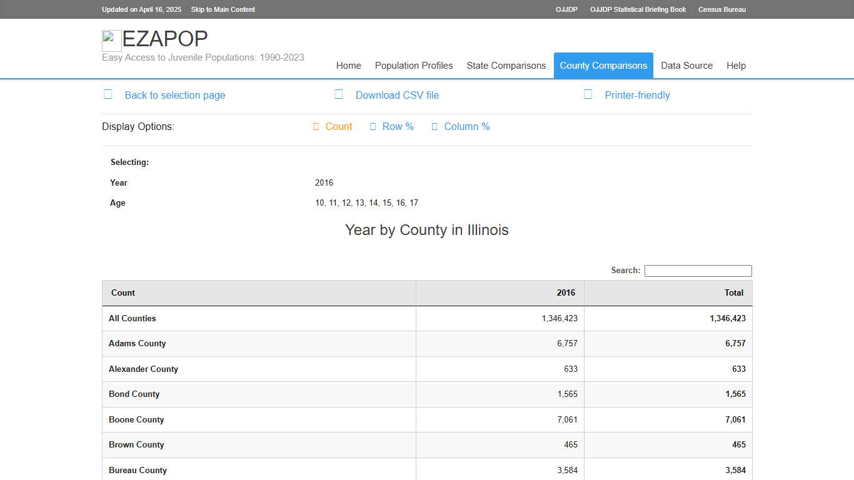
Task: Enable the Column % display option
Action: [466, 126]
